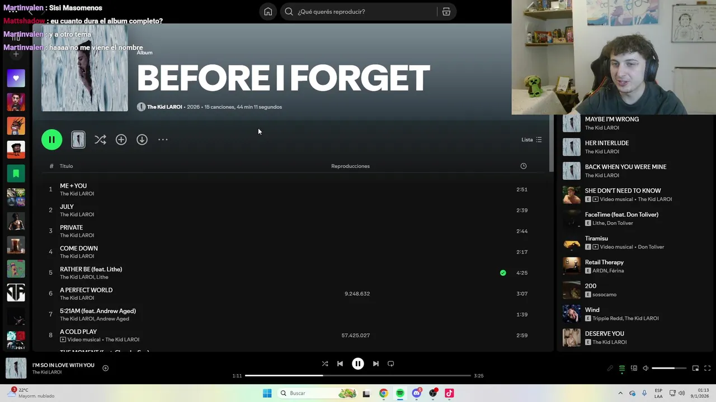
Task: Seek on the song progress bar
Action: [358, 376]
